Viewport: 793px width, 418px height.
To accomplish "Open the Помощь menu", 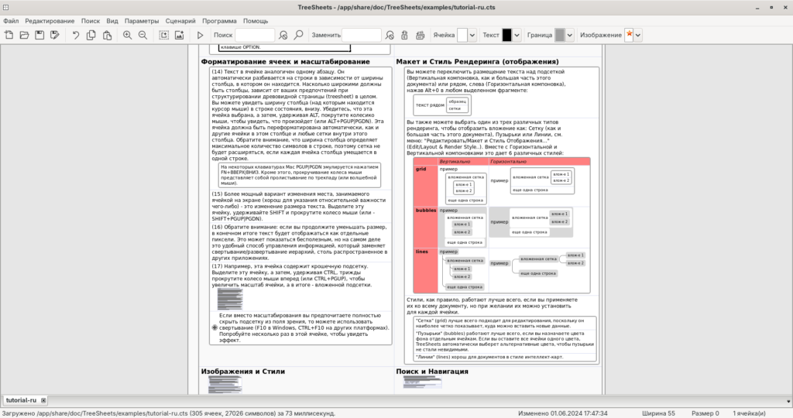I will point(256,21).
